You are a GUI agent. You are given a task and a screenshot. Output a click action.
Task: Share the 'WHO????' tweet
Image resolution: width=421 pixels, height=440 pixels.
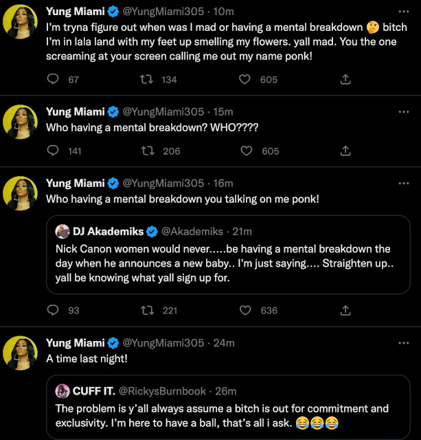pos(344,151)
